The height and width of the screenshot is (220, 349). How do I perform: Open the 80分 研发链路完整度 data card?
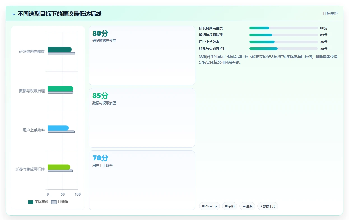pyautogui.click(x=142, y=55)
